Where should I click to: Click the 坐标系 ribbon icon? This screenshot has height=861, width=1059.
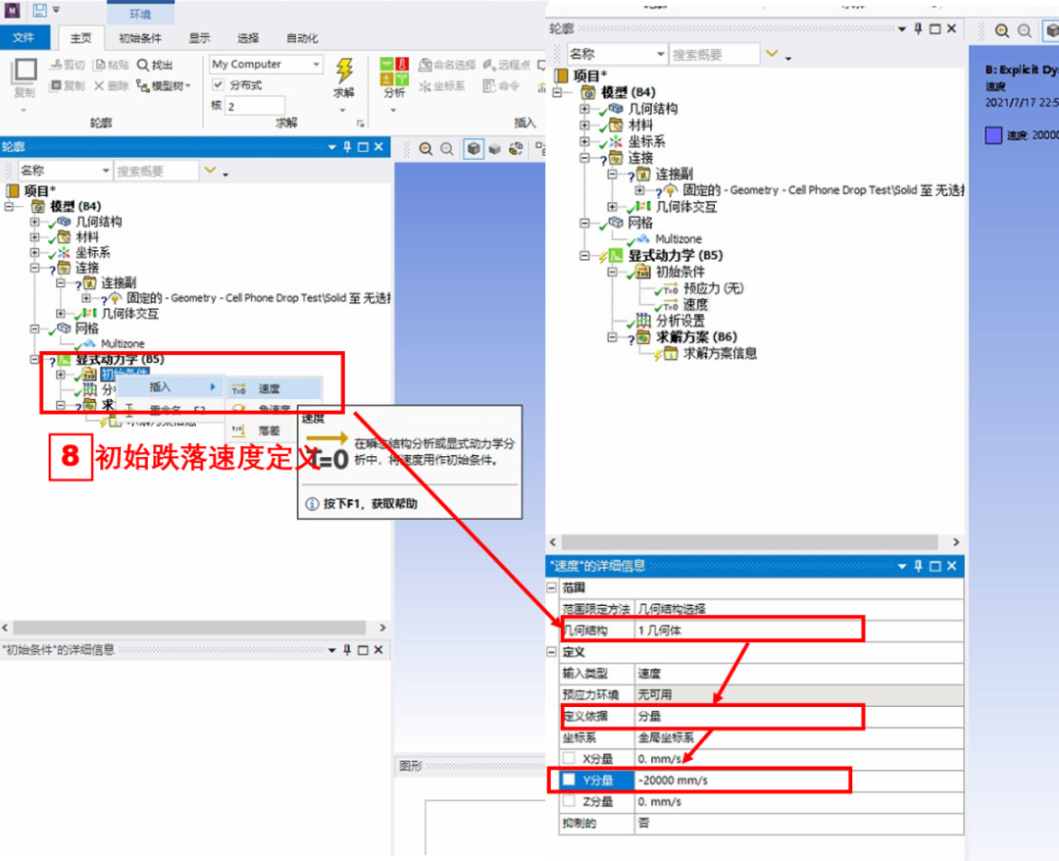pyautogui.click(x=425, y=85)
